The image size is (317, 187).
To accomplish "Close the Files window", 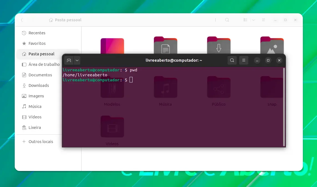I will tap(295, 20).
